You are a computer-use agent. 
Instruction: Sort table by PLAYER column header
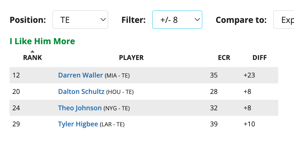pyautogui.click(x=131, y=57)
